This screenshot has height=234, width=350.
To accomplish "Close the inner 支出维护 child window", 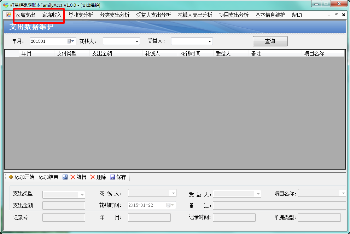I will point(344,15).
